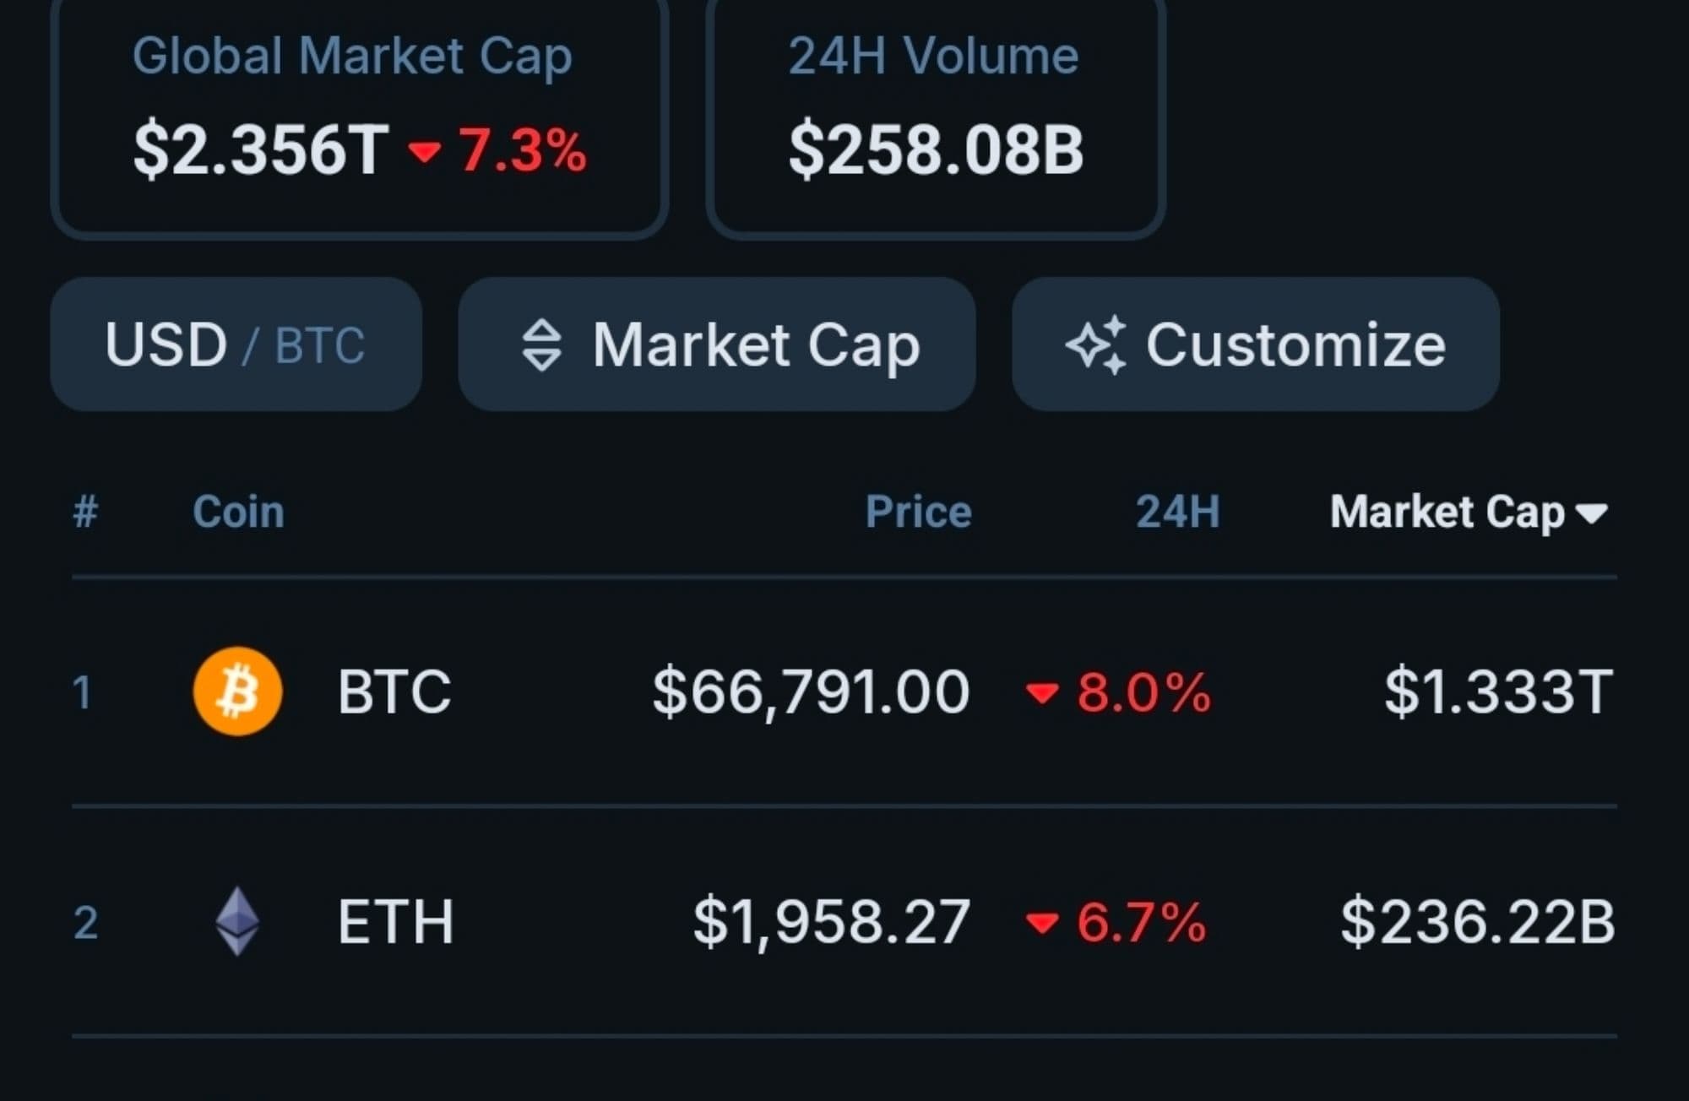The height and width of the screenshot is (1101, 1689).
Task: Click the Bitcoin orange logo icon
Action: [237, 692]
